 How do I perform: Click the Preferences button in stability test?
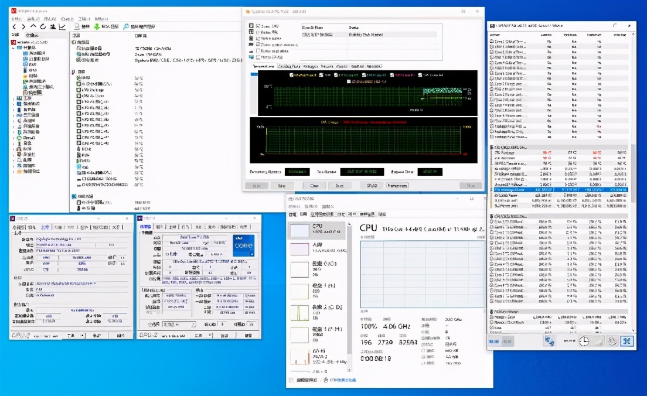pos(397,185)
